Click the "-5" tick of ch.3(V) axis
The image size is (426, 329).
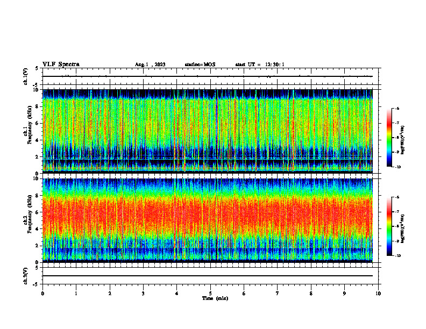click(36, 285)
